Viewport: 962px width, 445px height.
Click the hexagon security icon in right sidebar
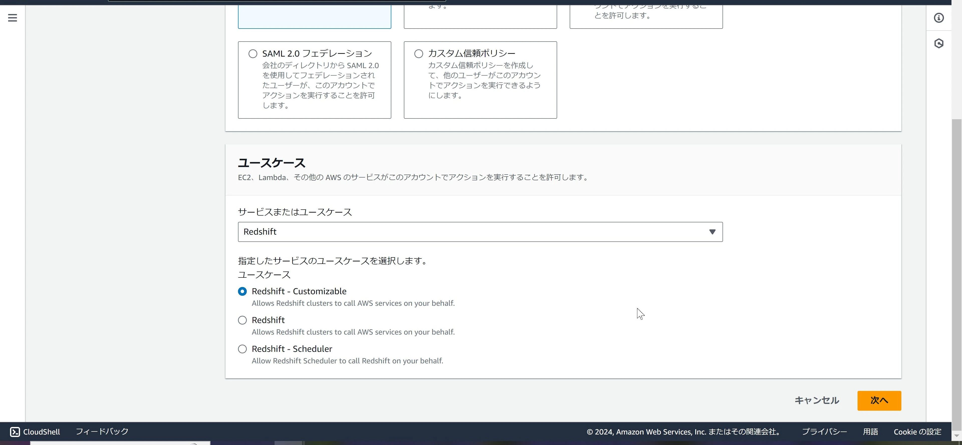click(938, 43)
